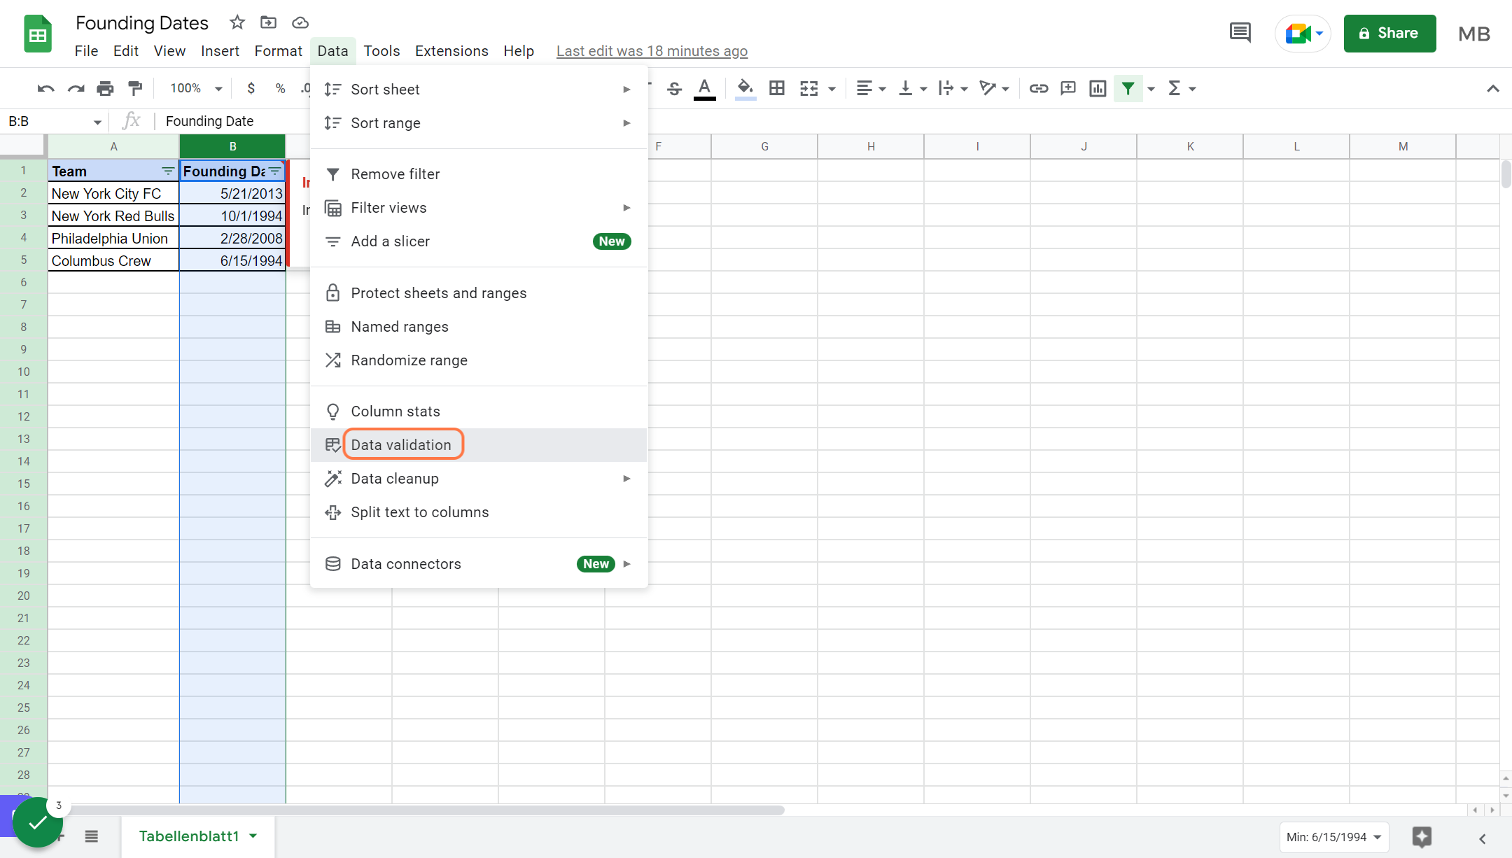Viewport: 1512px width, 858px height.
Task: Star the Founding Dates document
Action: (237, 22)
